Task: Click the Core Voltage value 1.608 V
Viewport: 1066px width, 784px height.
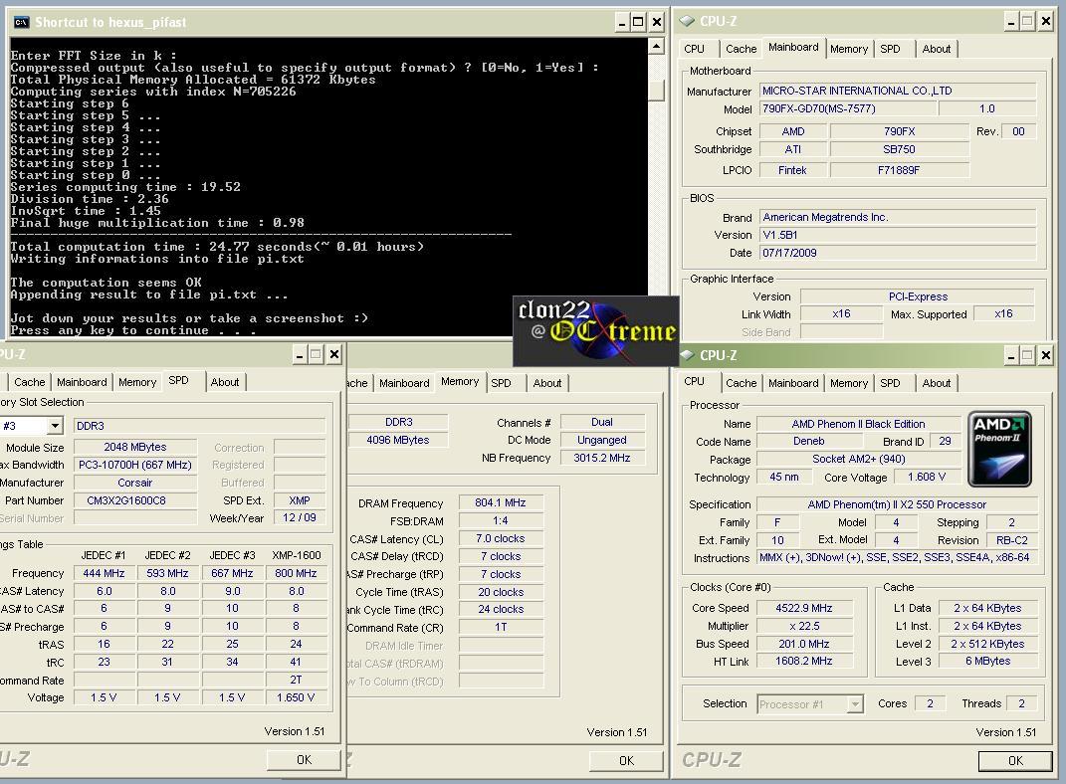Action: coord(927,477)
